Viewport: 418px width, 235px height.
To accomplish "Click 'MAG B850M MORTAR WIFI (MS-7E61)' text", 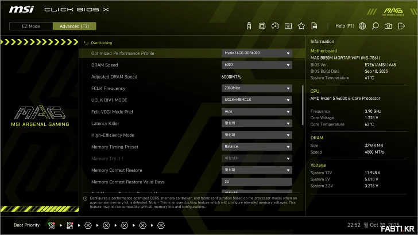I will (345, 58).
